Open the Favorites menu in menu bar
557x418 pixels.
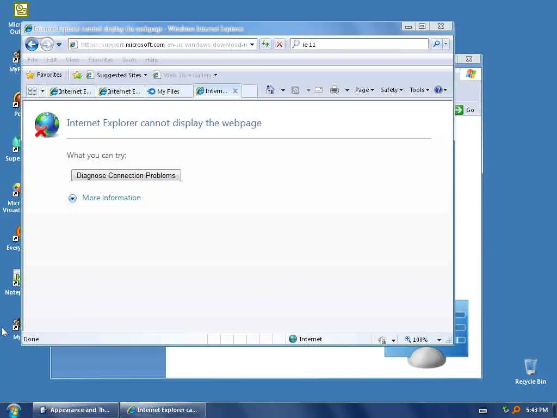(x=101, y=60)
